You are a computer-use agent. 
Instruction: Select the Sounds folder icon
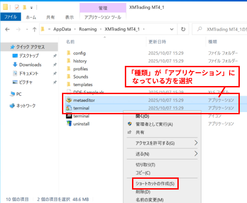69,77
